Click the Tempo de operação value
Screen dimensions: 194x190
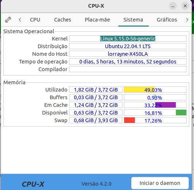coord(128,62)
